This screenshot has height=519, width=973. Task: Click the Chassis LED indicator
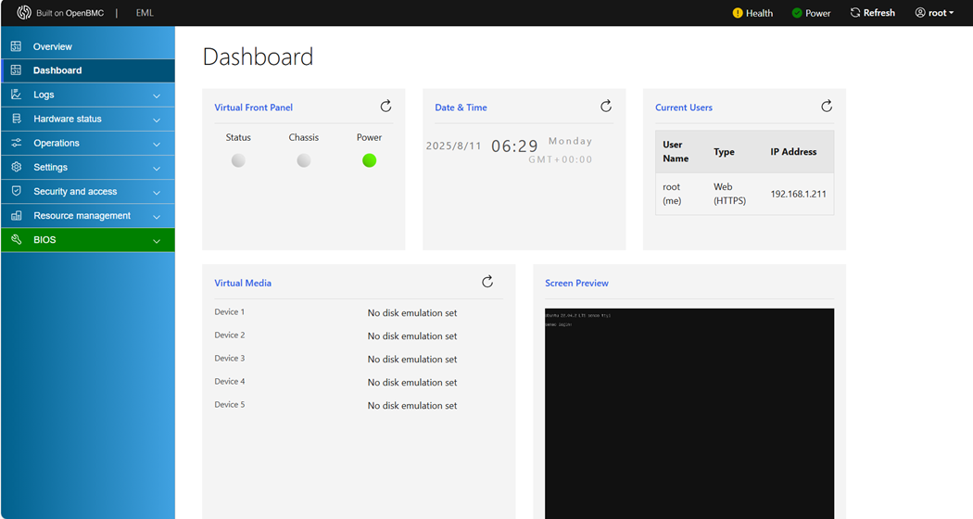pyautogui.click(x=303, y=160)
